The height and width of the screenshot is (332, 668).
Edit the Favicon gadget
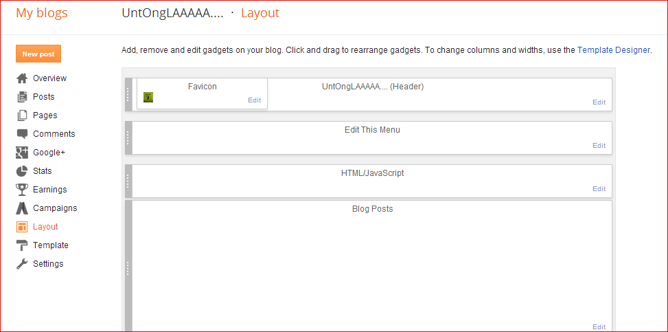(x=254, y=100)
